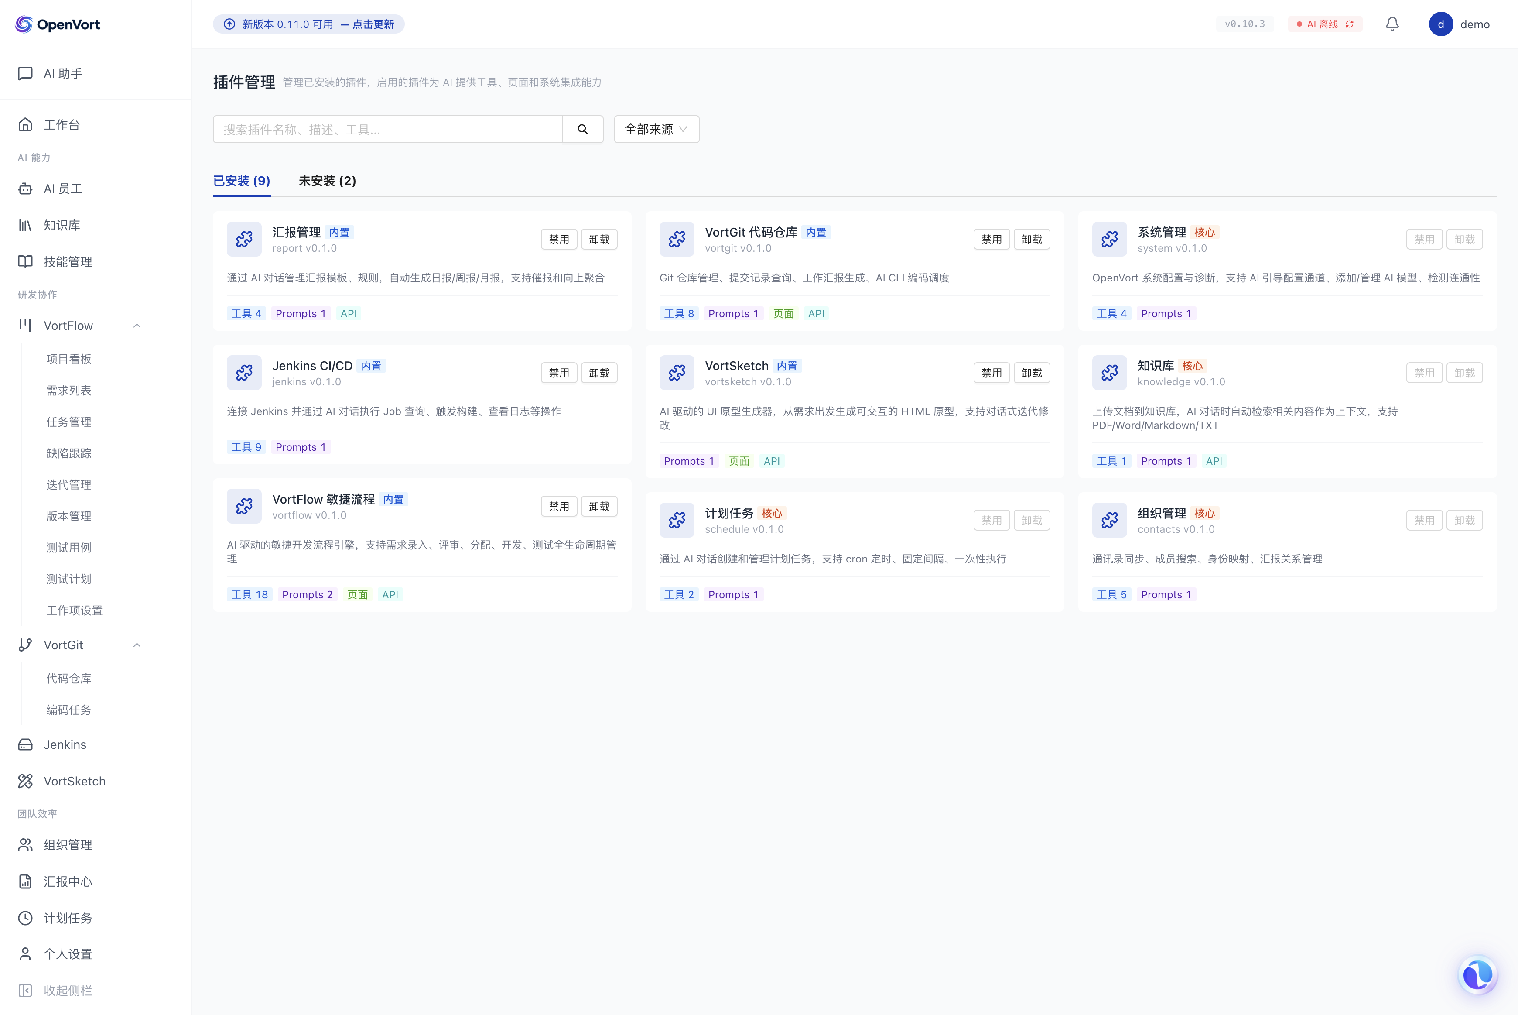The height and width of the screenshot is (1015, 1518).
Task: Switch to the 未安装 (2) tab
Action: [328, 181]
